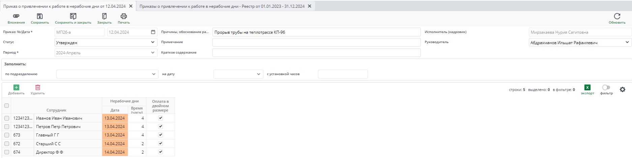Expand the по подразделению dropdown
Image resolution: width=632 pixels, height=158 pixels.
pyautogui.click(x=107, y=74)
